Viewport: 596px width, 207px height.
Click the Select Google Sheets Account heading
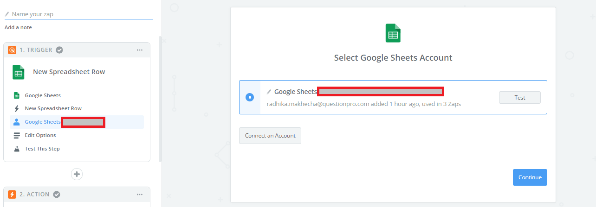(x=393, y=58)
